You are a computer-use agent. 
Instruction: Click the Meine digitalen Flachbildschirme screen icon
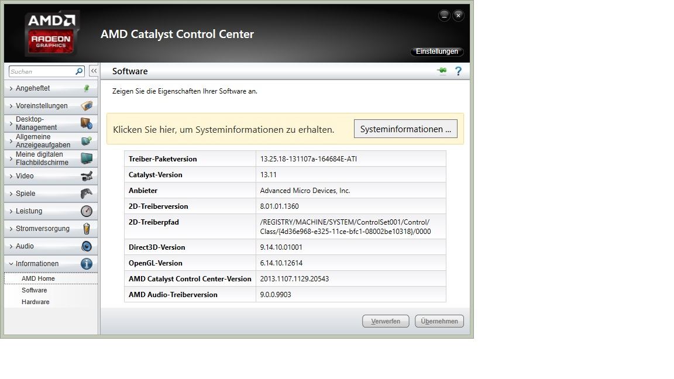(87, 158)
